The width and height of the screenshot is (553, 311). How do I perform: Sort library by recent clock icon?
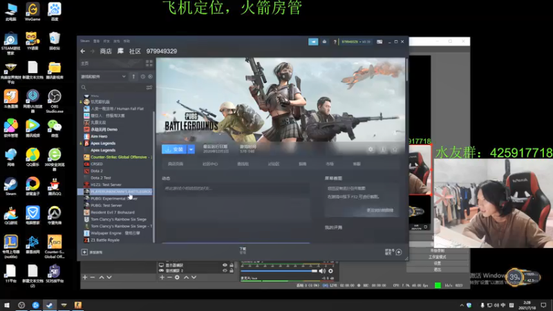143,77
